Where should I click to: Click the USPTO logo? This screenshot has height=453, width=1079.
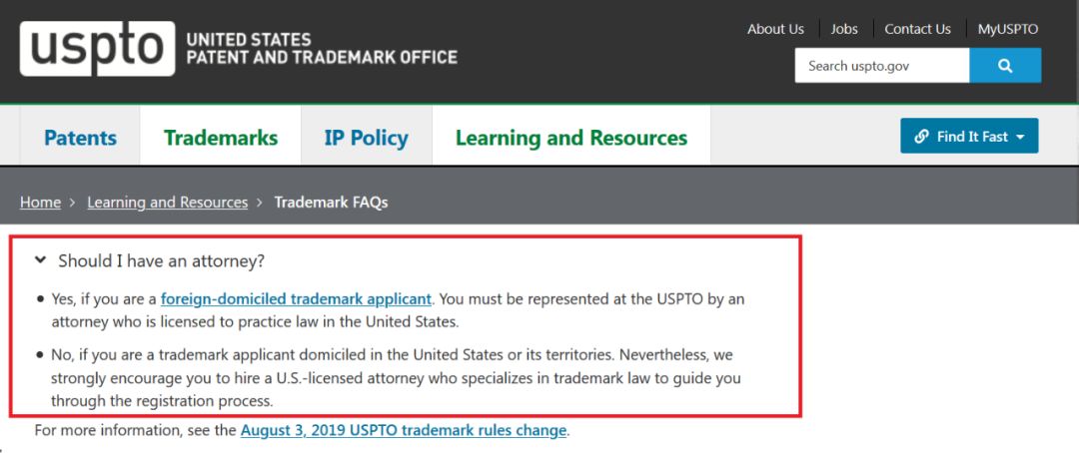[97, 48]
